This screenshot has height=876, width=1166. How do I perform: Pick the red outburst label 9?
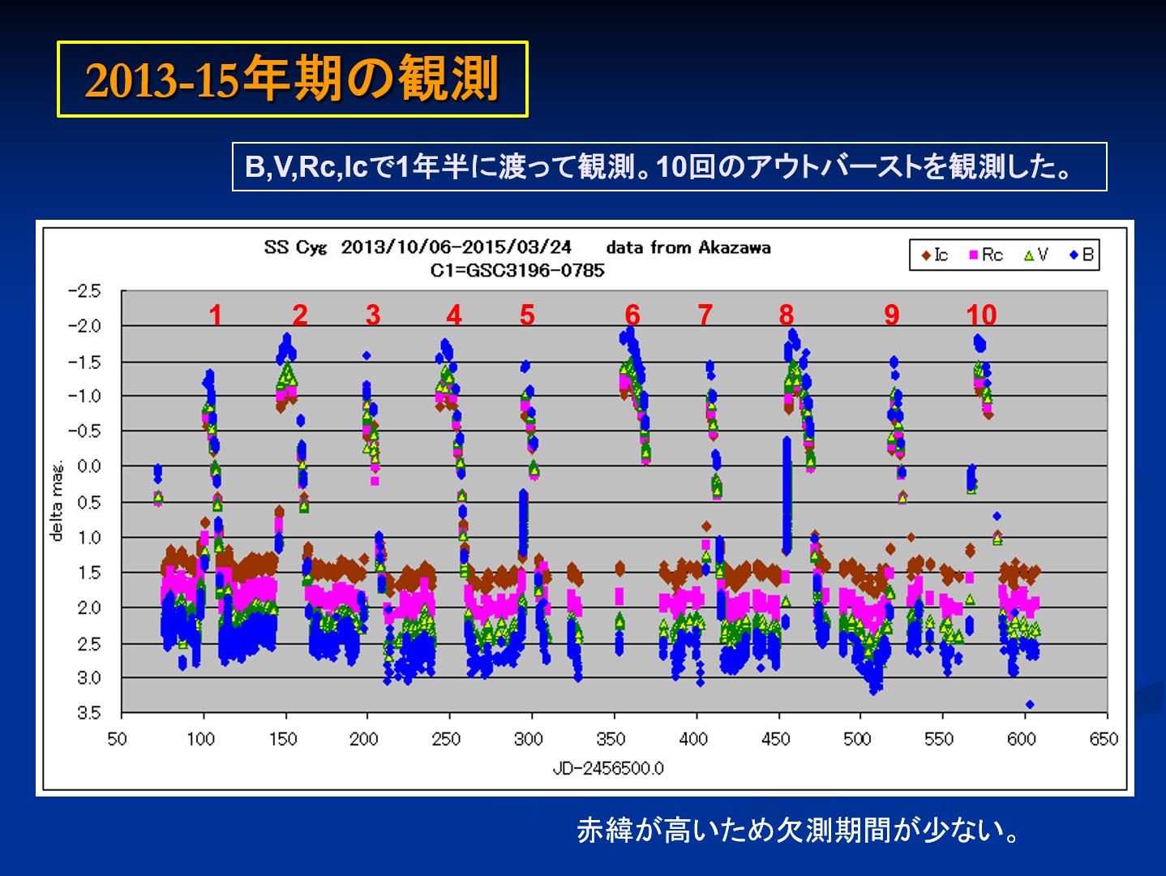click(x=892, y=315)
